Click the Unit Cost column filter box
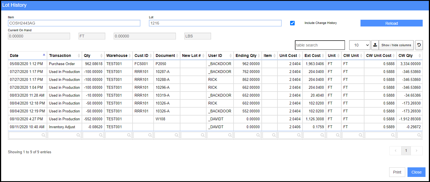 point(290,135)
